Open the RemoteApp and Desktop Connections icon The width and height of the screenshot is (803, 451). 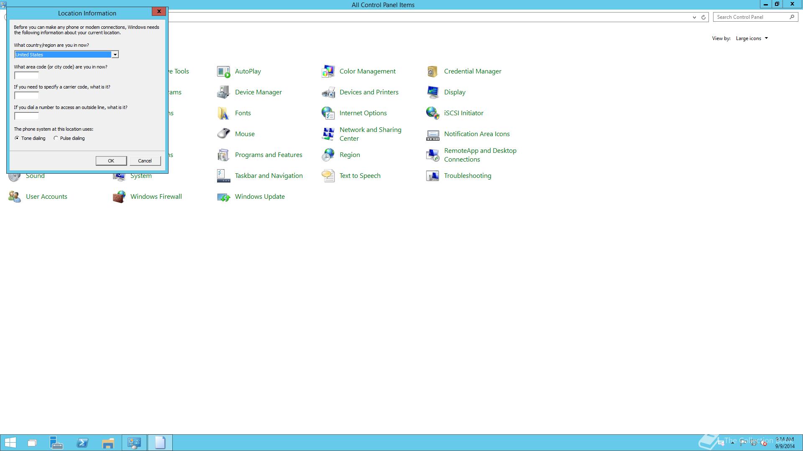tap(433, 155)
